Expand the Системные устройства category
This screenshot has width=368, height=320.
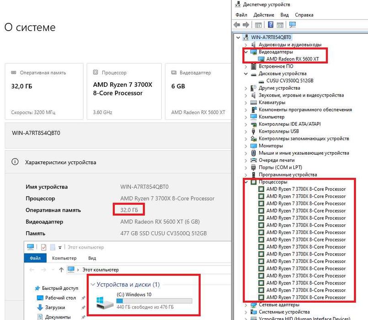coord(246,312)
